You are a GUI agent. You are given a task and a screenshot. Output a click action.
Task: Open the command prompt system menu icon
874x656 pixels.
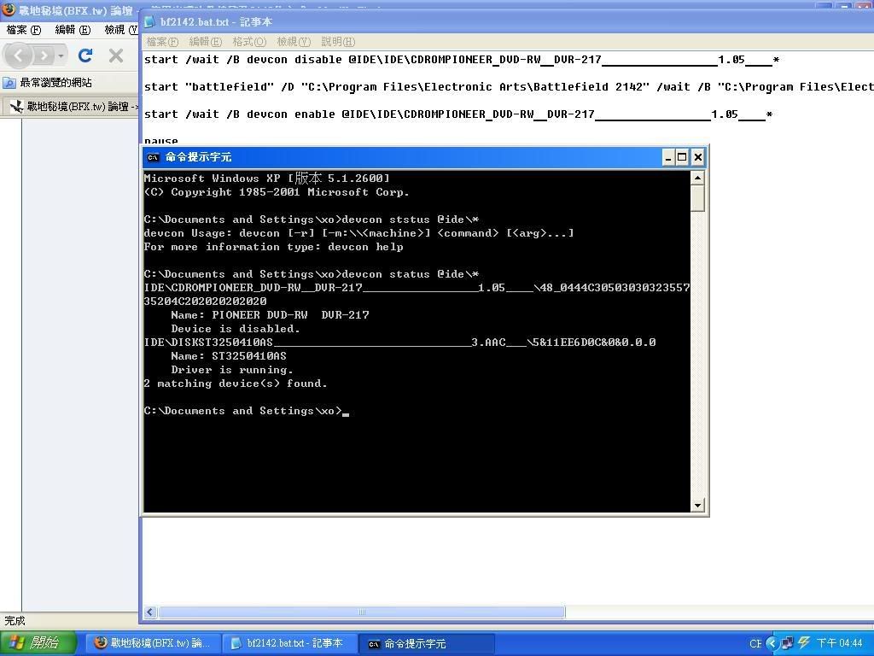(153, 157)
